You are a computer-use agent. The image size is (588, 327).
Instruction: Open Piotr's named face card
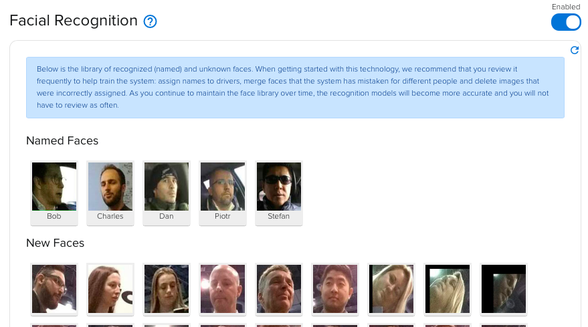[223, 193]
